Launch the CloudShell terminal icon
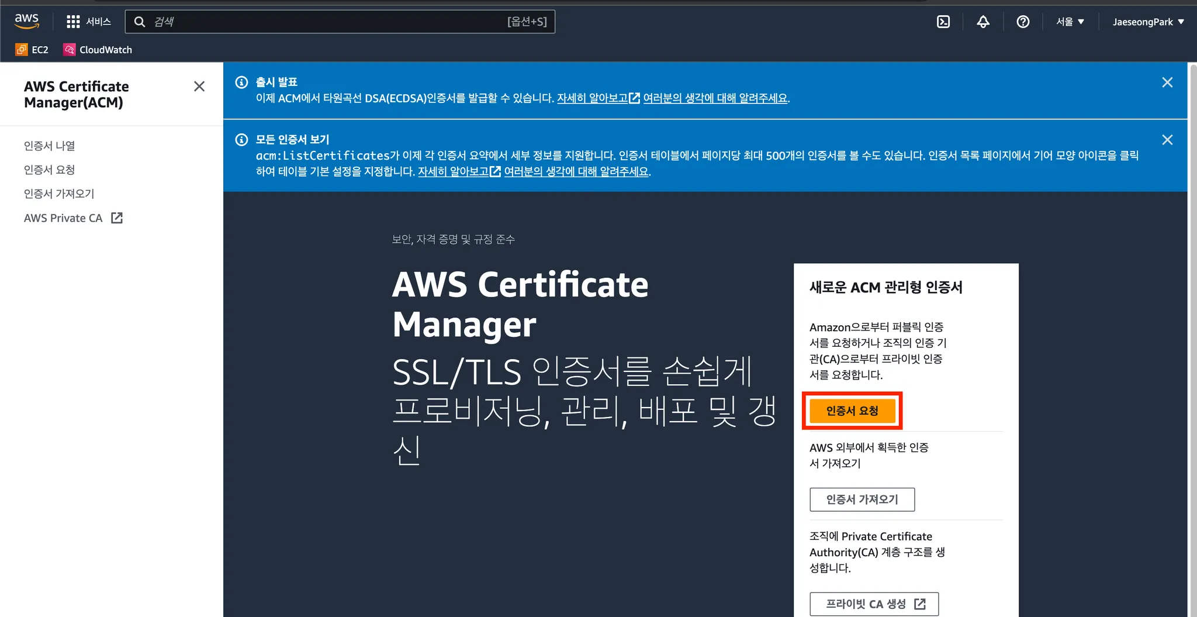The image size is (1197, 617). tap(943, 22)
